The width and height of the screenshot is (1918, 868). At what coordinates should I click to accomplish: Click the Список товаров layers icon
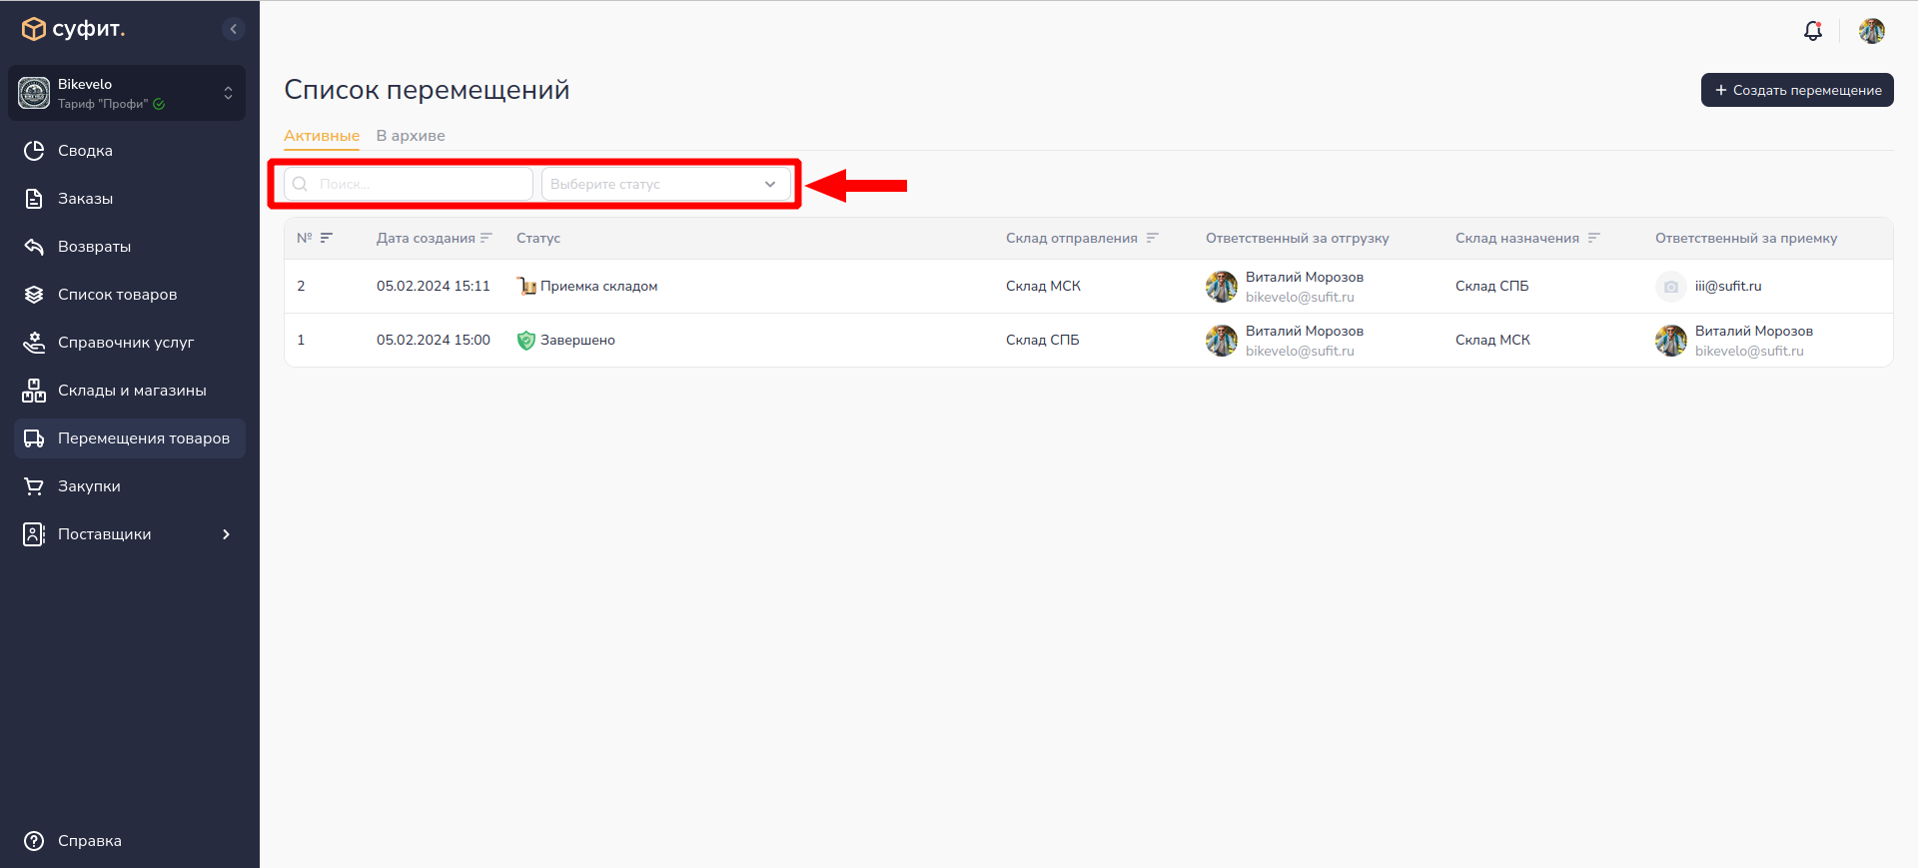click(x=34, y=295)
